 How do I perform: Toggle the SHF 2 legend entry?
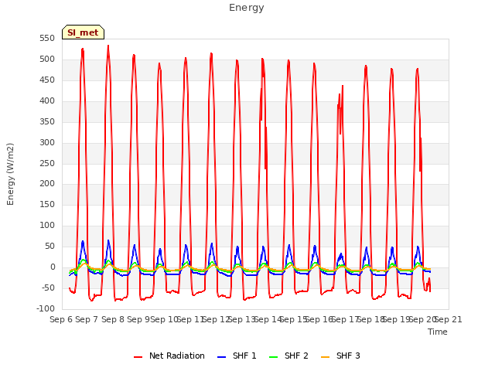click(x=288, y=356)
